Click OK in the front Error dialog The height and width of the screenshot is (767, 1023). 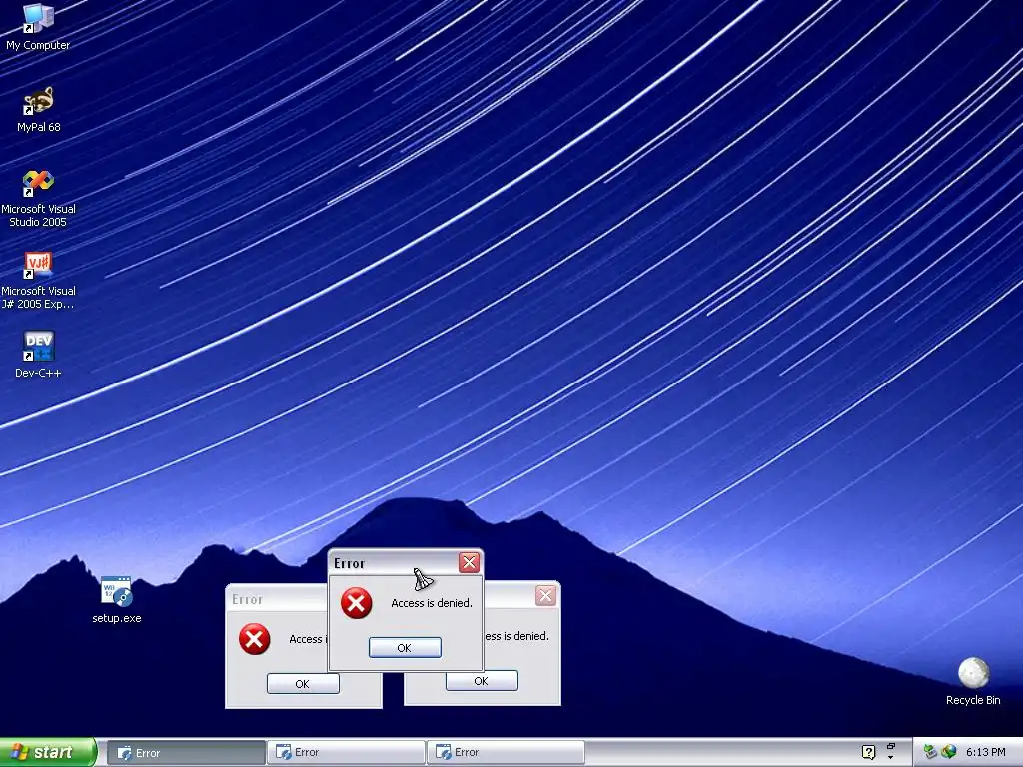(x=405, y=647)
